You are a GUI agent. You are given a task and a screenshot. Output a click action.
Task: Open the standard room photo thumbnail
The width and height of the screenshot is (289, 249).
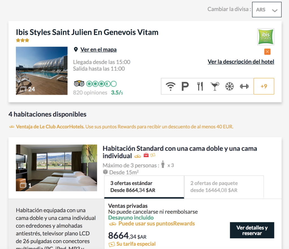click(x=56, y=168)
